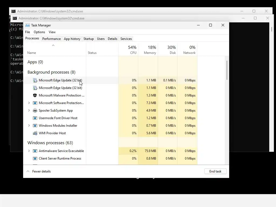Switch to the App history tab
The image size is (276, 207).
[x=72, y=39]
